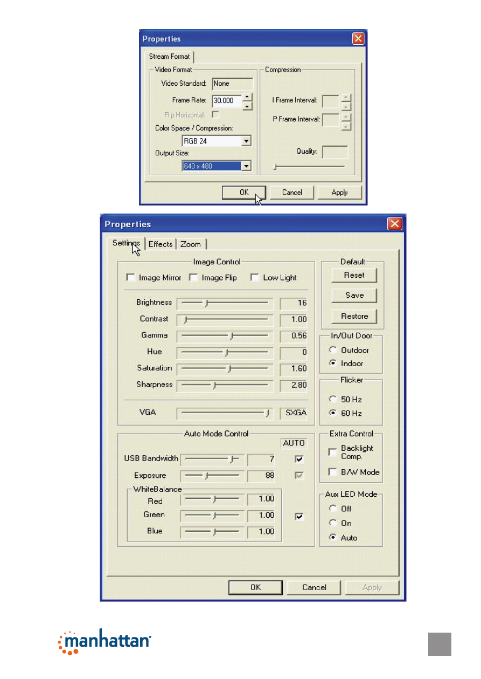Image resolution: width=481 pixels, height=679 pixels.
Task: Click Cancel in the Settings Properties dialog
Action: pos(314,587)
